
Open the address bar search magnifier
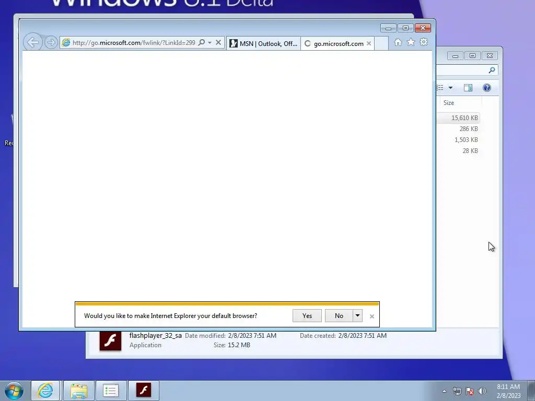(x=202, y=43)
